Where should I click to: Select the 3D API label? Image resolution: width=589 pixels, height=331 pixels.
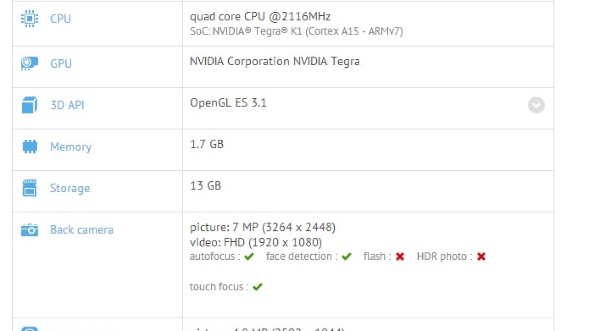click(x=67, y=105)
